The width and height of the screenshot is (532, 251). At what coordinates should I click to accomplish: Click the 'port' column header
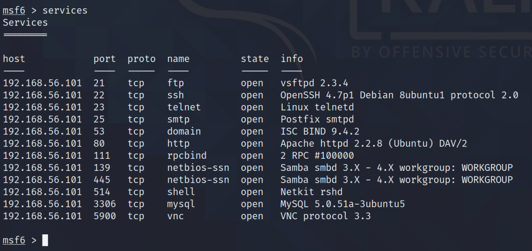pos(104,59)
